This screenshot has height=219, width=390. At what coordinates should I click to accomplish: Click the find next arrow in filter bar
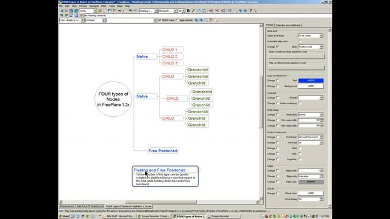pyautogui.click(x=201, y=20)
